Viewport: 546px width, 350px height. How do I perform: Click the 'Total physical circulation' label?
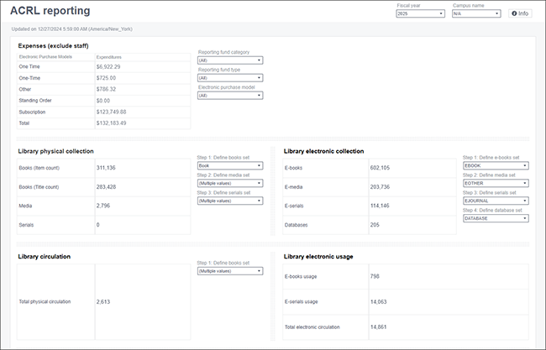click(x=45, y=301)
